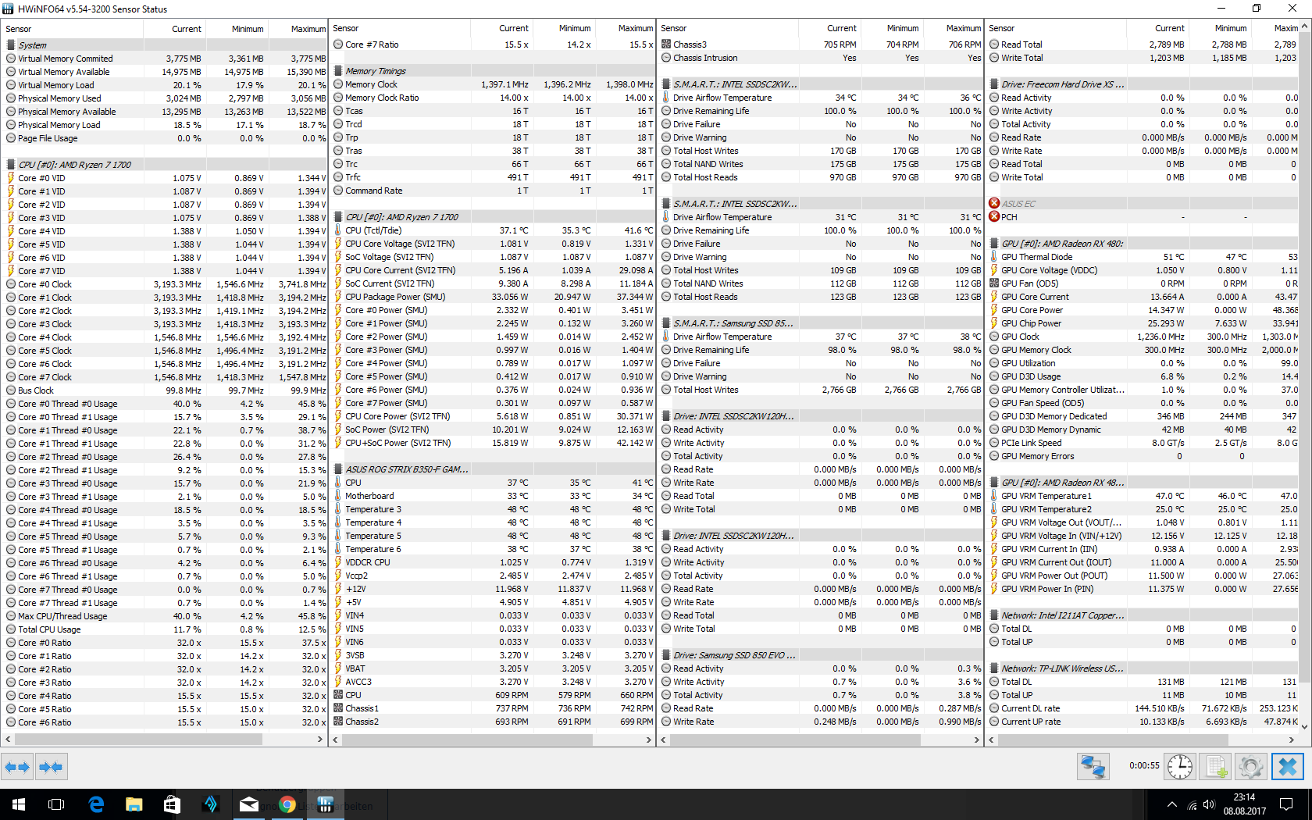The height and width of the screenshot is (820, 1312).
Task: Click the thermometer icon beside Motherboard
Action: pos(338,496)
